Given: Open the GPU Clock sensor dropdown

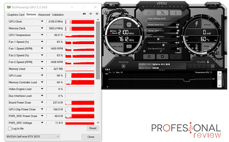Looking at the screenshot, I should point(42,21).
